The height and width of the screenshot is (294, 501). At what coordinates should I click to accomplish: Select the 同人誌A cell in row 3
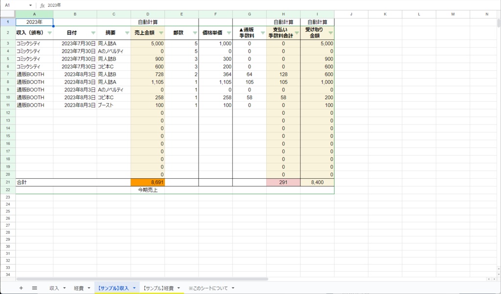(114, 43)
